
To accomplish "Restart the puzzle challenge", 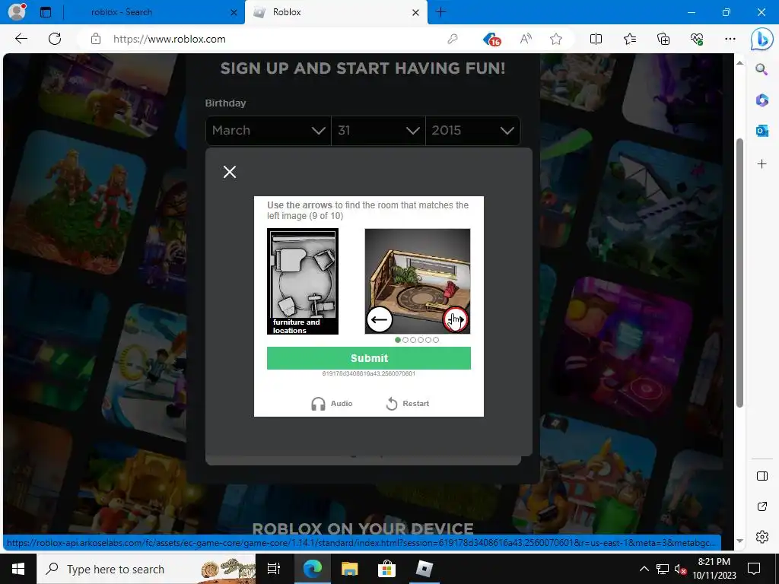I will point(408,404).
